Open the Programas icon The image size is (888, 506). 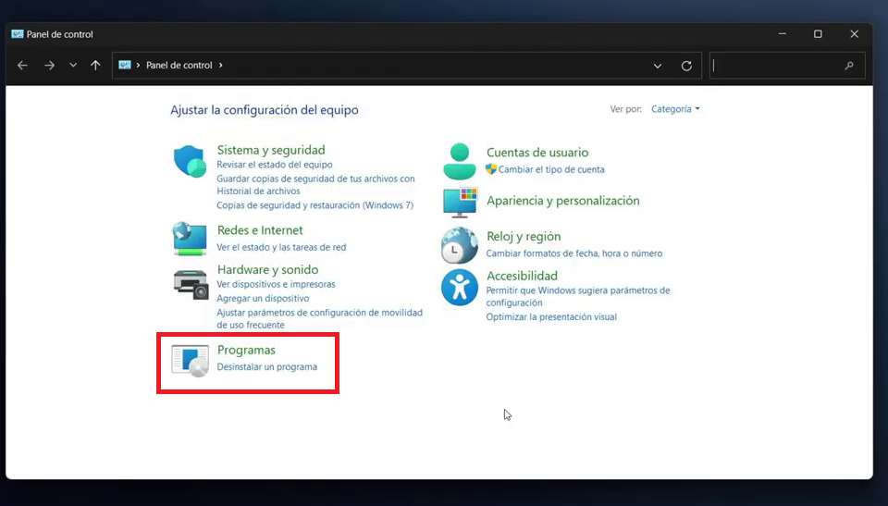(191, 361)
